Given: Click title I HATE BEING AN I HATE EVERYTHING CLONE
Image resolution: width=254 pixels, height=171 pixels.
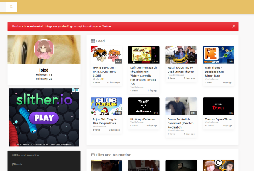Looking at the screenshot, I should click(x=105, y=72).
